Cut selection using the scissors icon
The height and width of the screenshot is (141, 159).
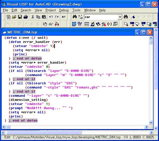33,17
